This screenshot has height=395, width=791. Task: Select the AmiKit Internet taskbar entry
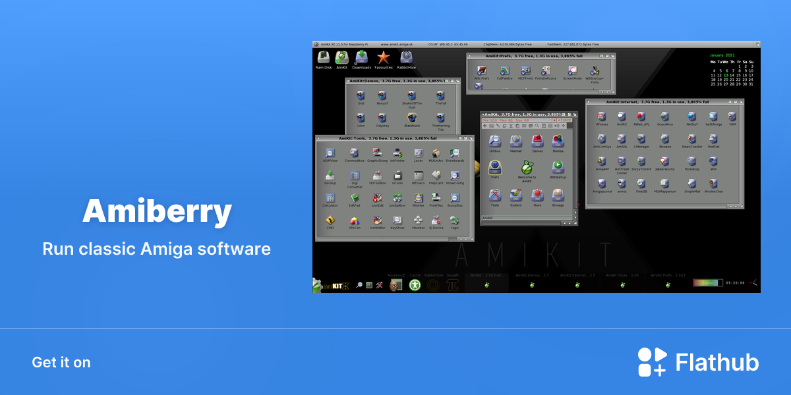click(x=577, y=282)
